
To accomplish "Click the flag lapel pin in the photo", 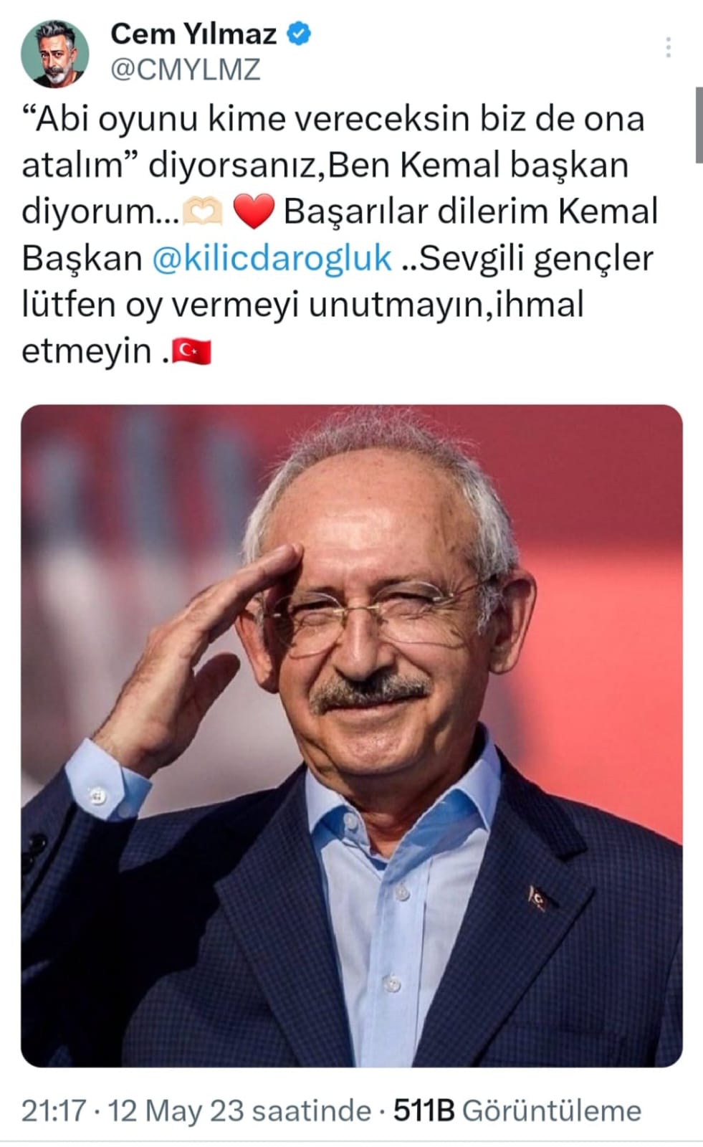I will point(537,897).
